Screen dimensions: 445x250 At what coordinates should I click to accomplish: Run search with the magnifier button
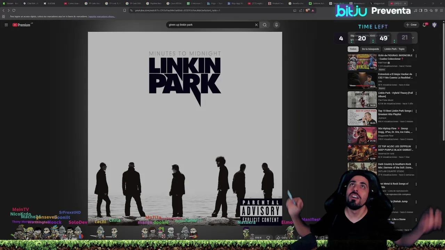click(x=265, y=25)
